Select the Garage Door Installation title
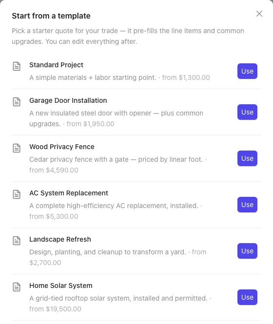The height and width of the screenshot is (324, 273). coord(68,100)
